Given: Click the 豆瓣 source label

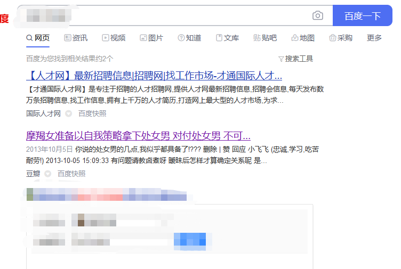Looking at the screenshot, I should pos(33,174).
